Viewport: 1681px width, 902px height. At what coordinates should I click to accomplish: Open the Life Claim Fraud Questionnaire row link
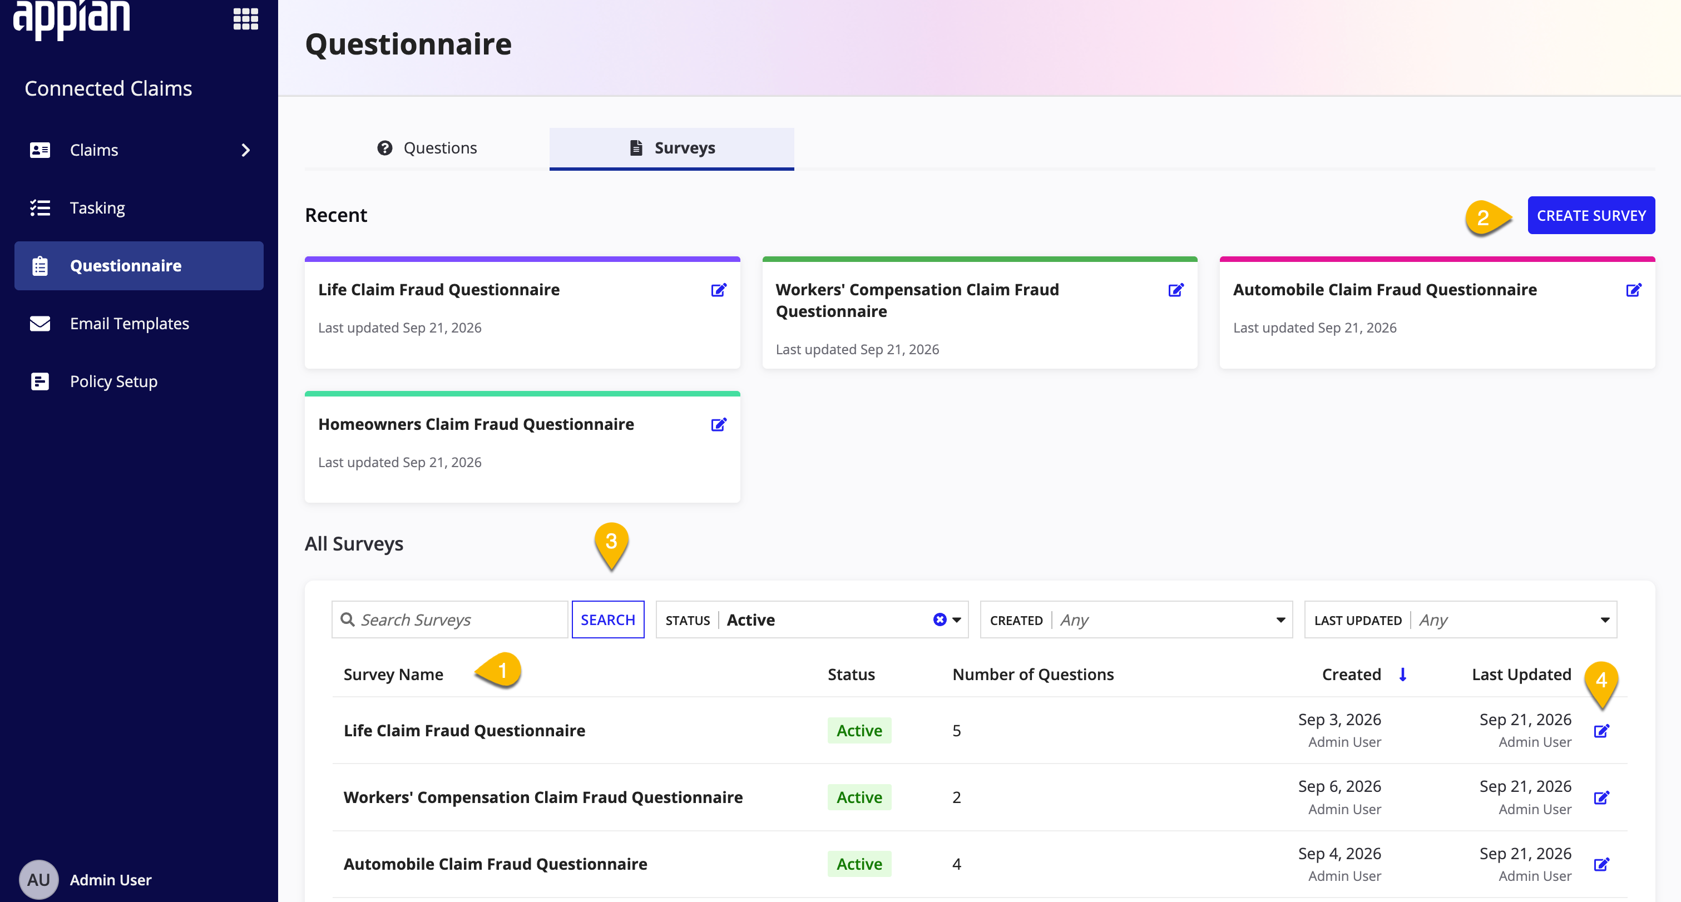[x=464, y=731]
